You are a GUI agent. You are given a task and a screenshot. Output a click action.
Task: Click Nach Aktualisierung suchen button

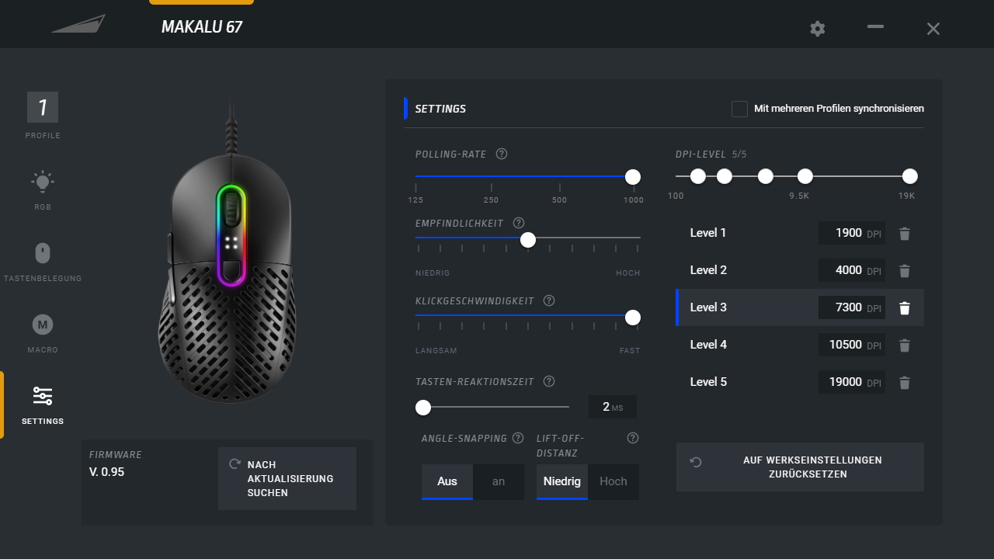[x=287, y=478]
